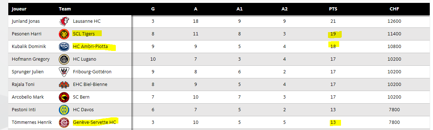Sort table by PTS column header

(333, 9)
